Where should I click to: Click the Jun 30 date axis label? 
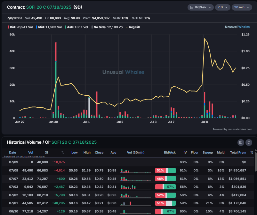[x=53, y=122]
